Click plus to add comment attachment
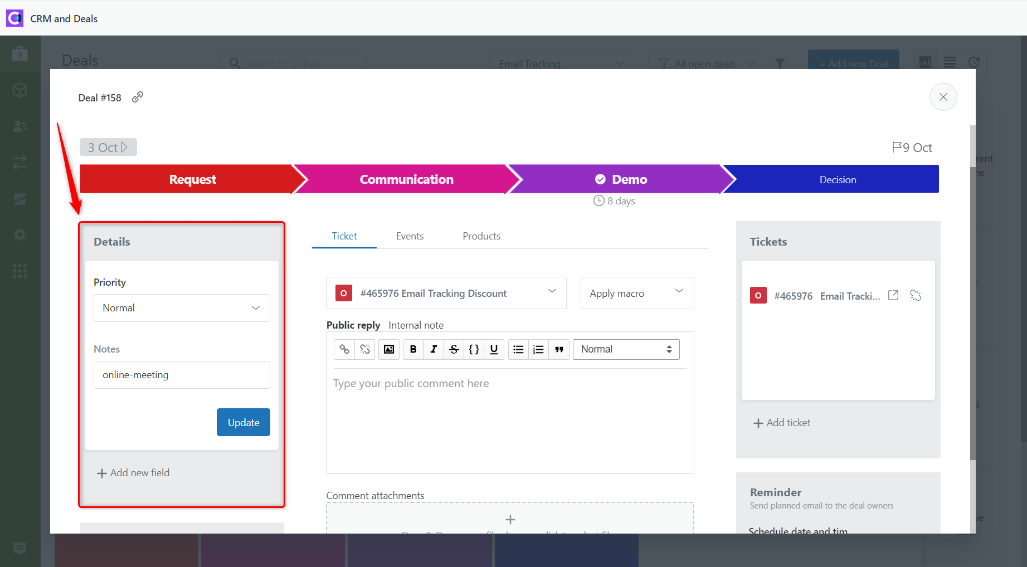The height and width of the screenshot is (567, 1027). pos(510,520)
